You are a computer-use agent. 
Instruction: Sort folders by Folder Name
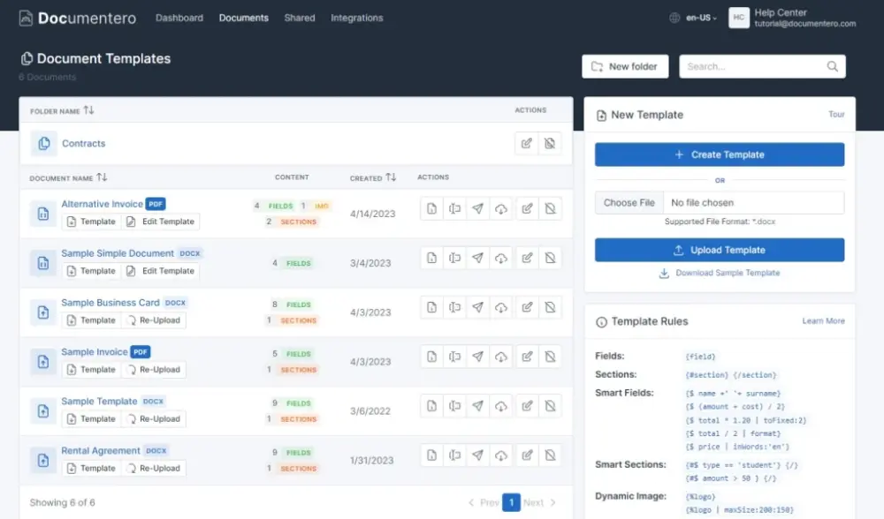(88, 110)
